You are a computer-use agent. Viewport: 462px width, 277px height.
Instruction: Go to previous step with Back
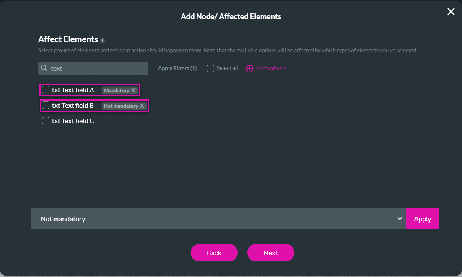(x=214, y=253)
